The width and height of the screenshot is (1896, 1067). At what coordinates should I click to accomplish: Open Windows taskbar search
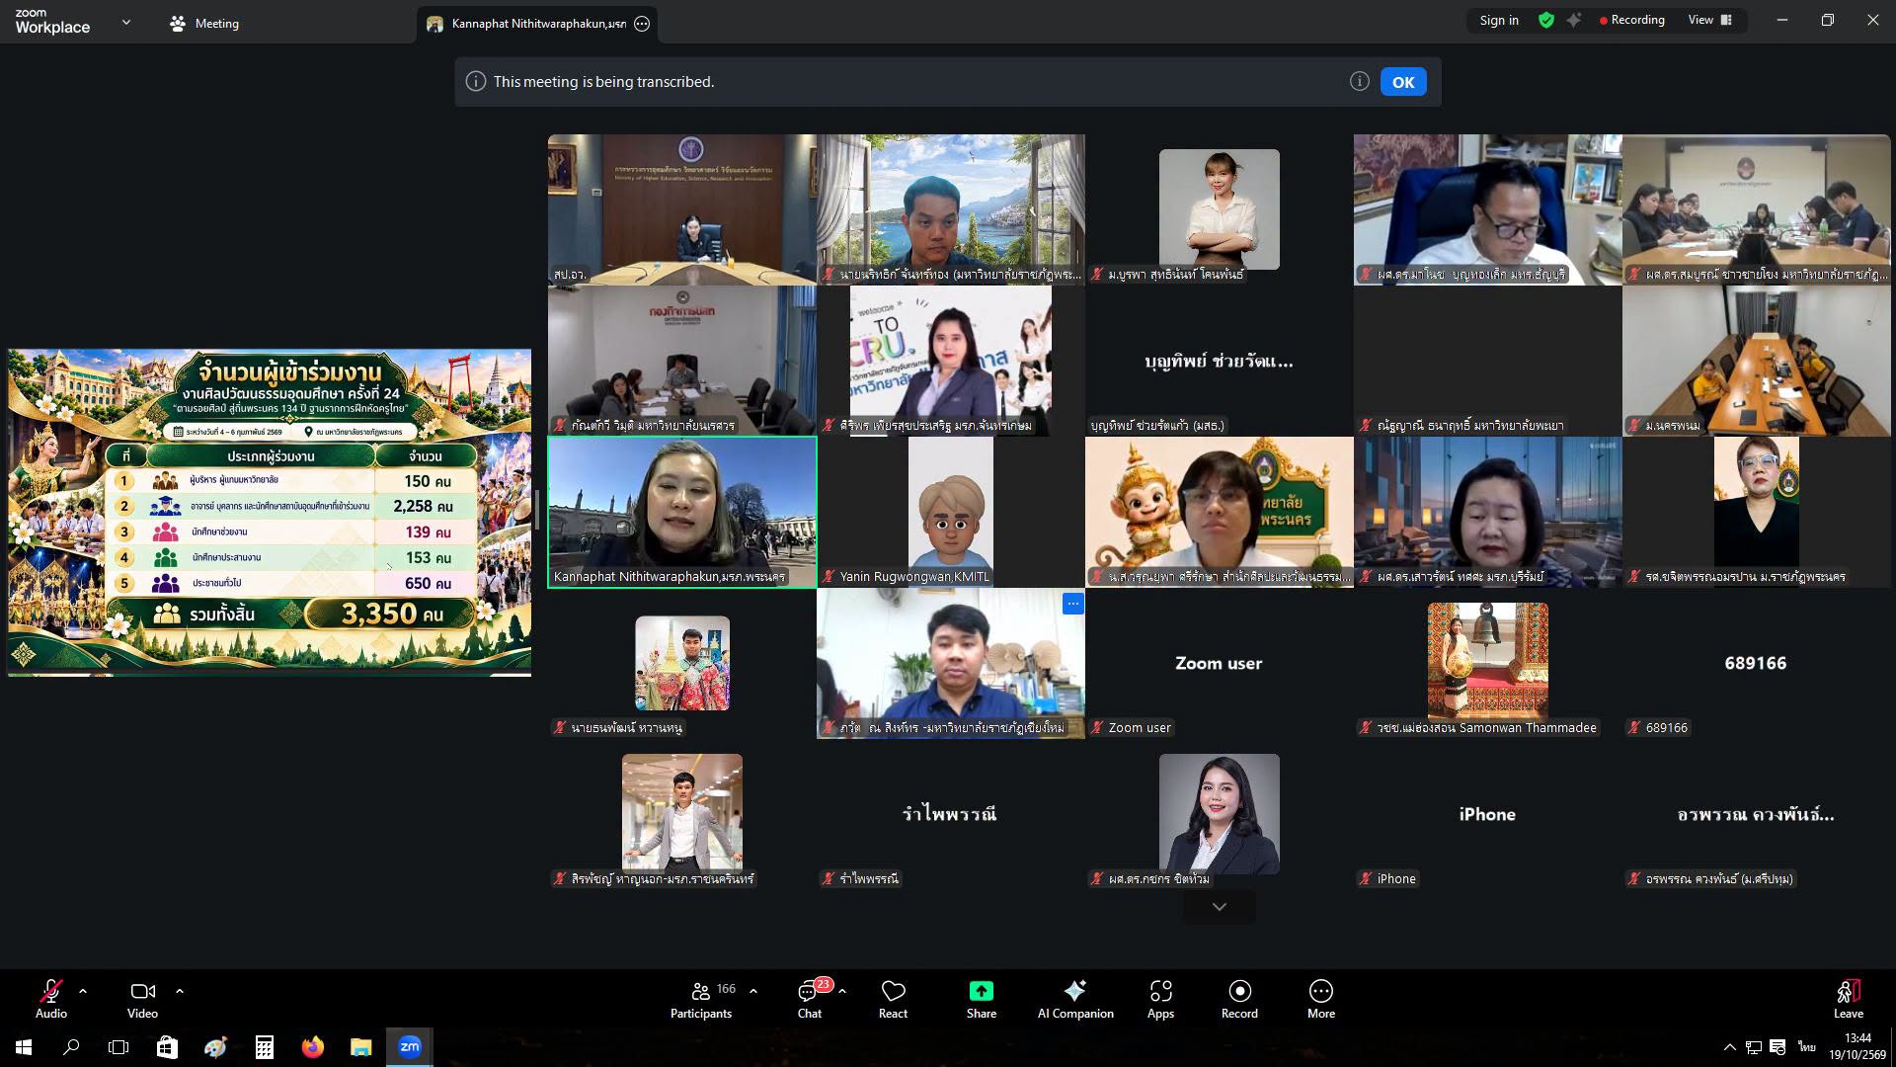[71, 1047]
